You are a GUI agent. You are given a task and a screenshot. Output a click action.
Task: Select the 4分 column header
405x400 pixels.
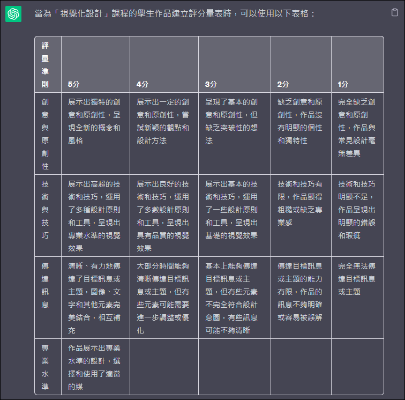[164, 64]
